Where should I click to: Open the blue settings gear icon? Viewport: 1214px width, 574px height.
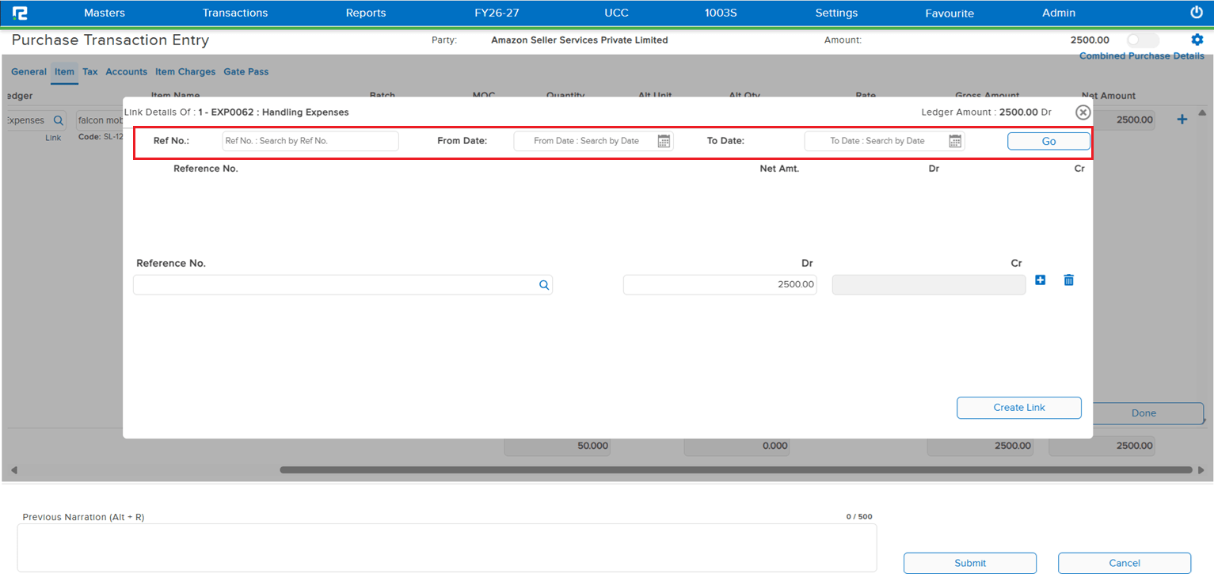pos(1197,40)
